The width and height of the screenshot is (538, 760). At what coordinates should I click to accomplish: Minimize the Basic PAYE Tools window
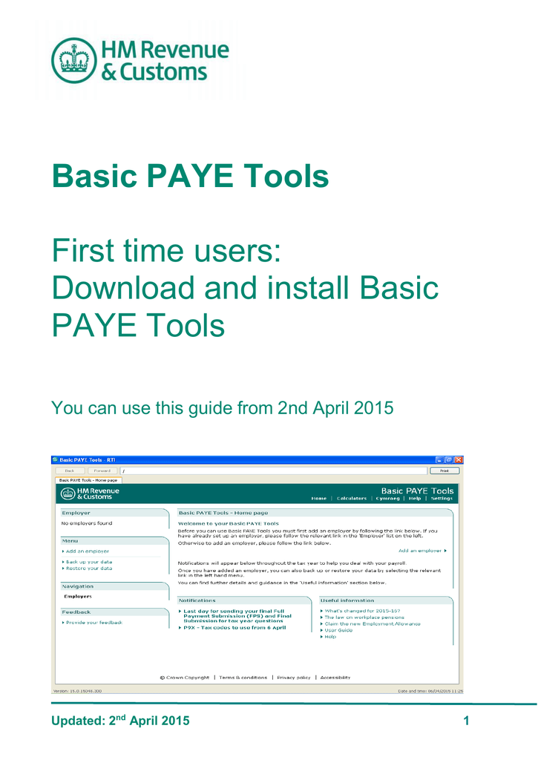point(439,459)
